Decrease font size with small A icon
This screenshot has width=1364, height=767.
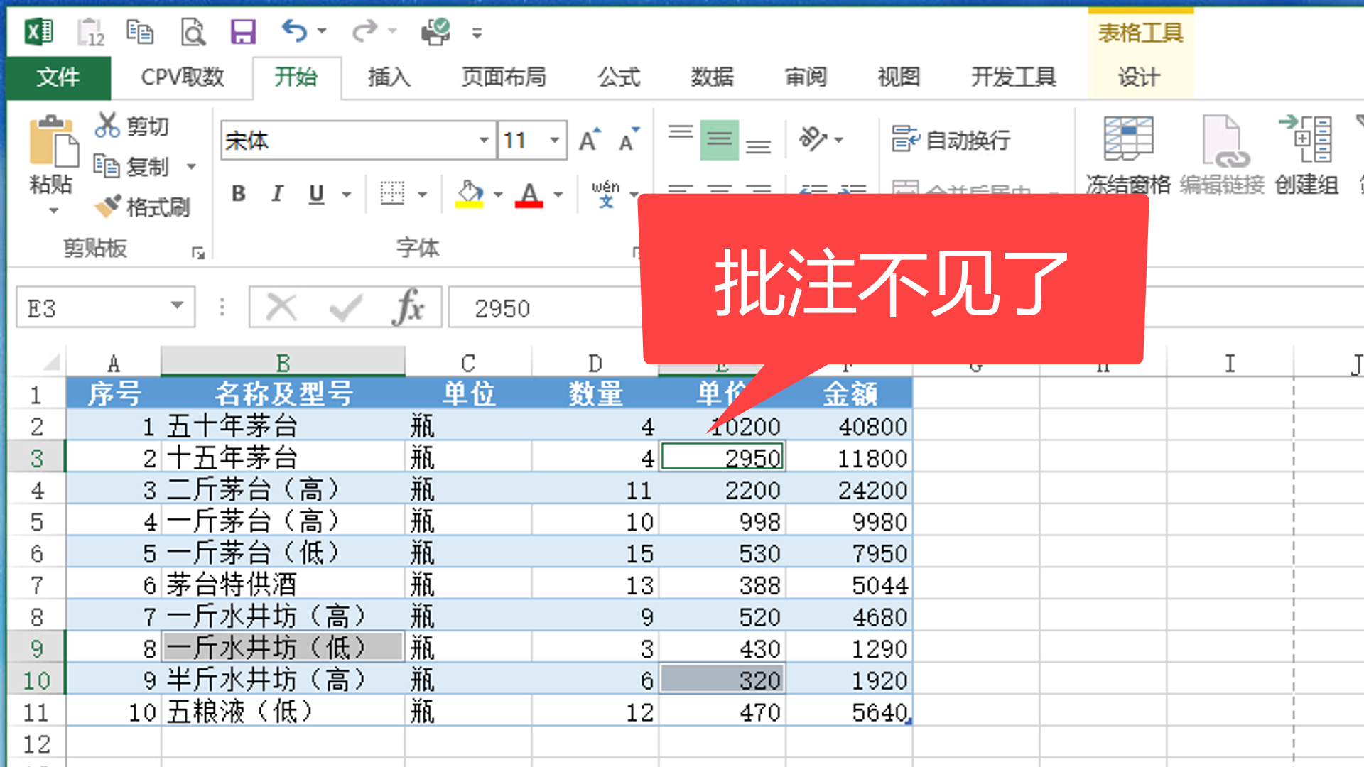point(629,140)
